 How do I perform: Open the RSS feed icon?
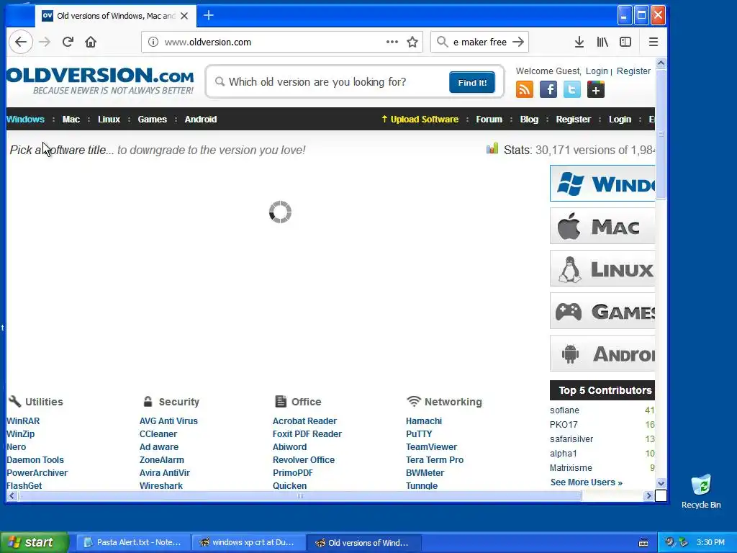pos(525,89)
